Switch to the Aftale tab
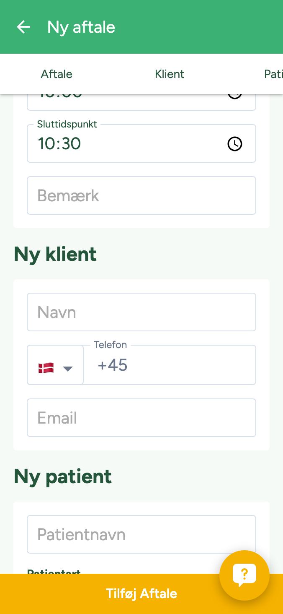This screenshot has height=614, width=283. click(x=57, y=74)
